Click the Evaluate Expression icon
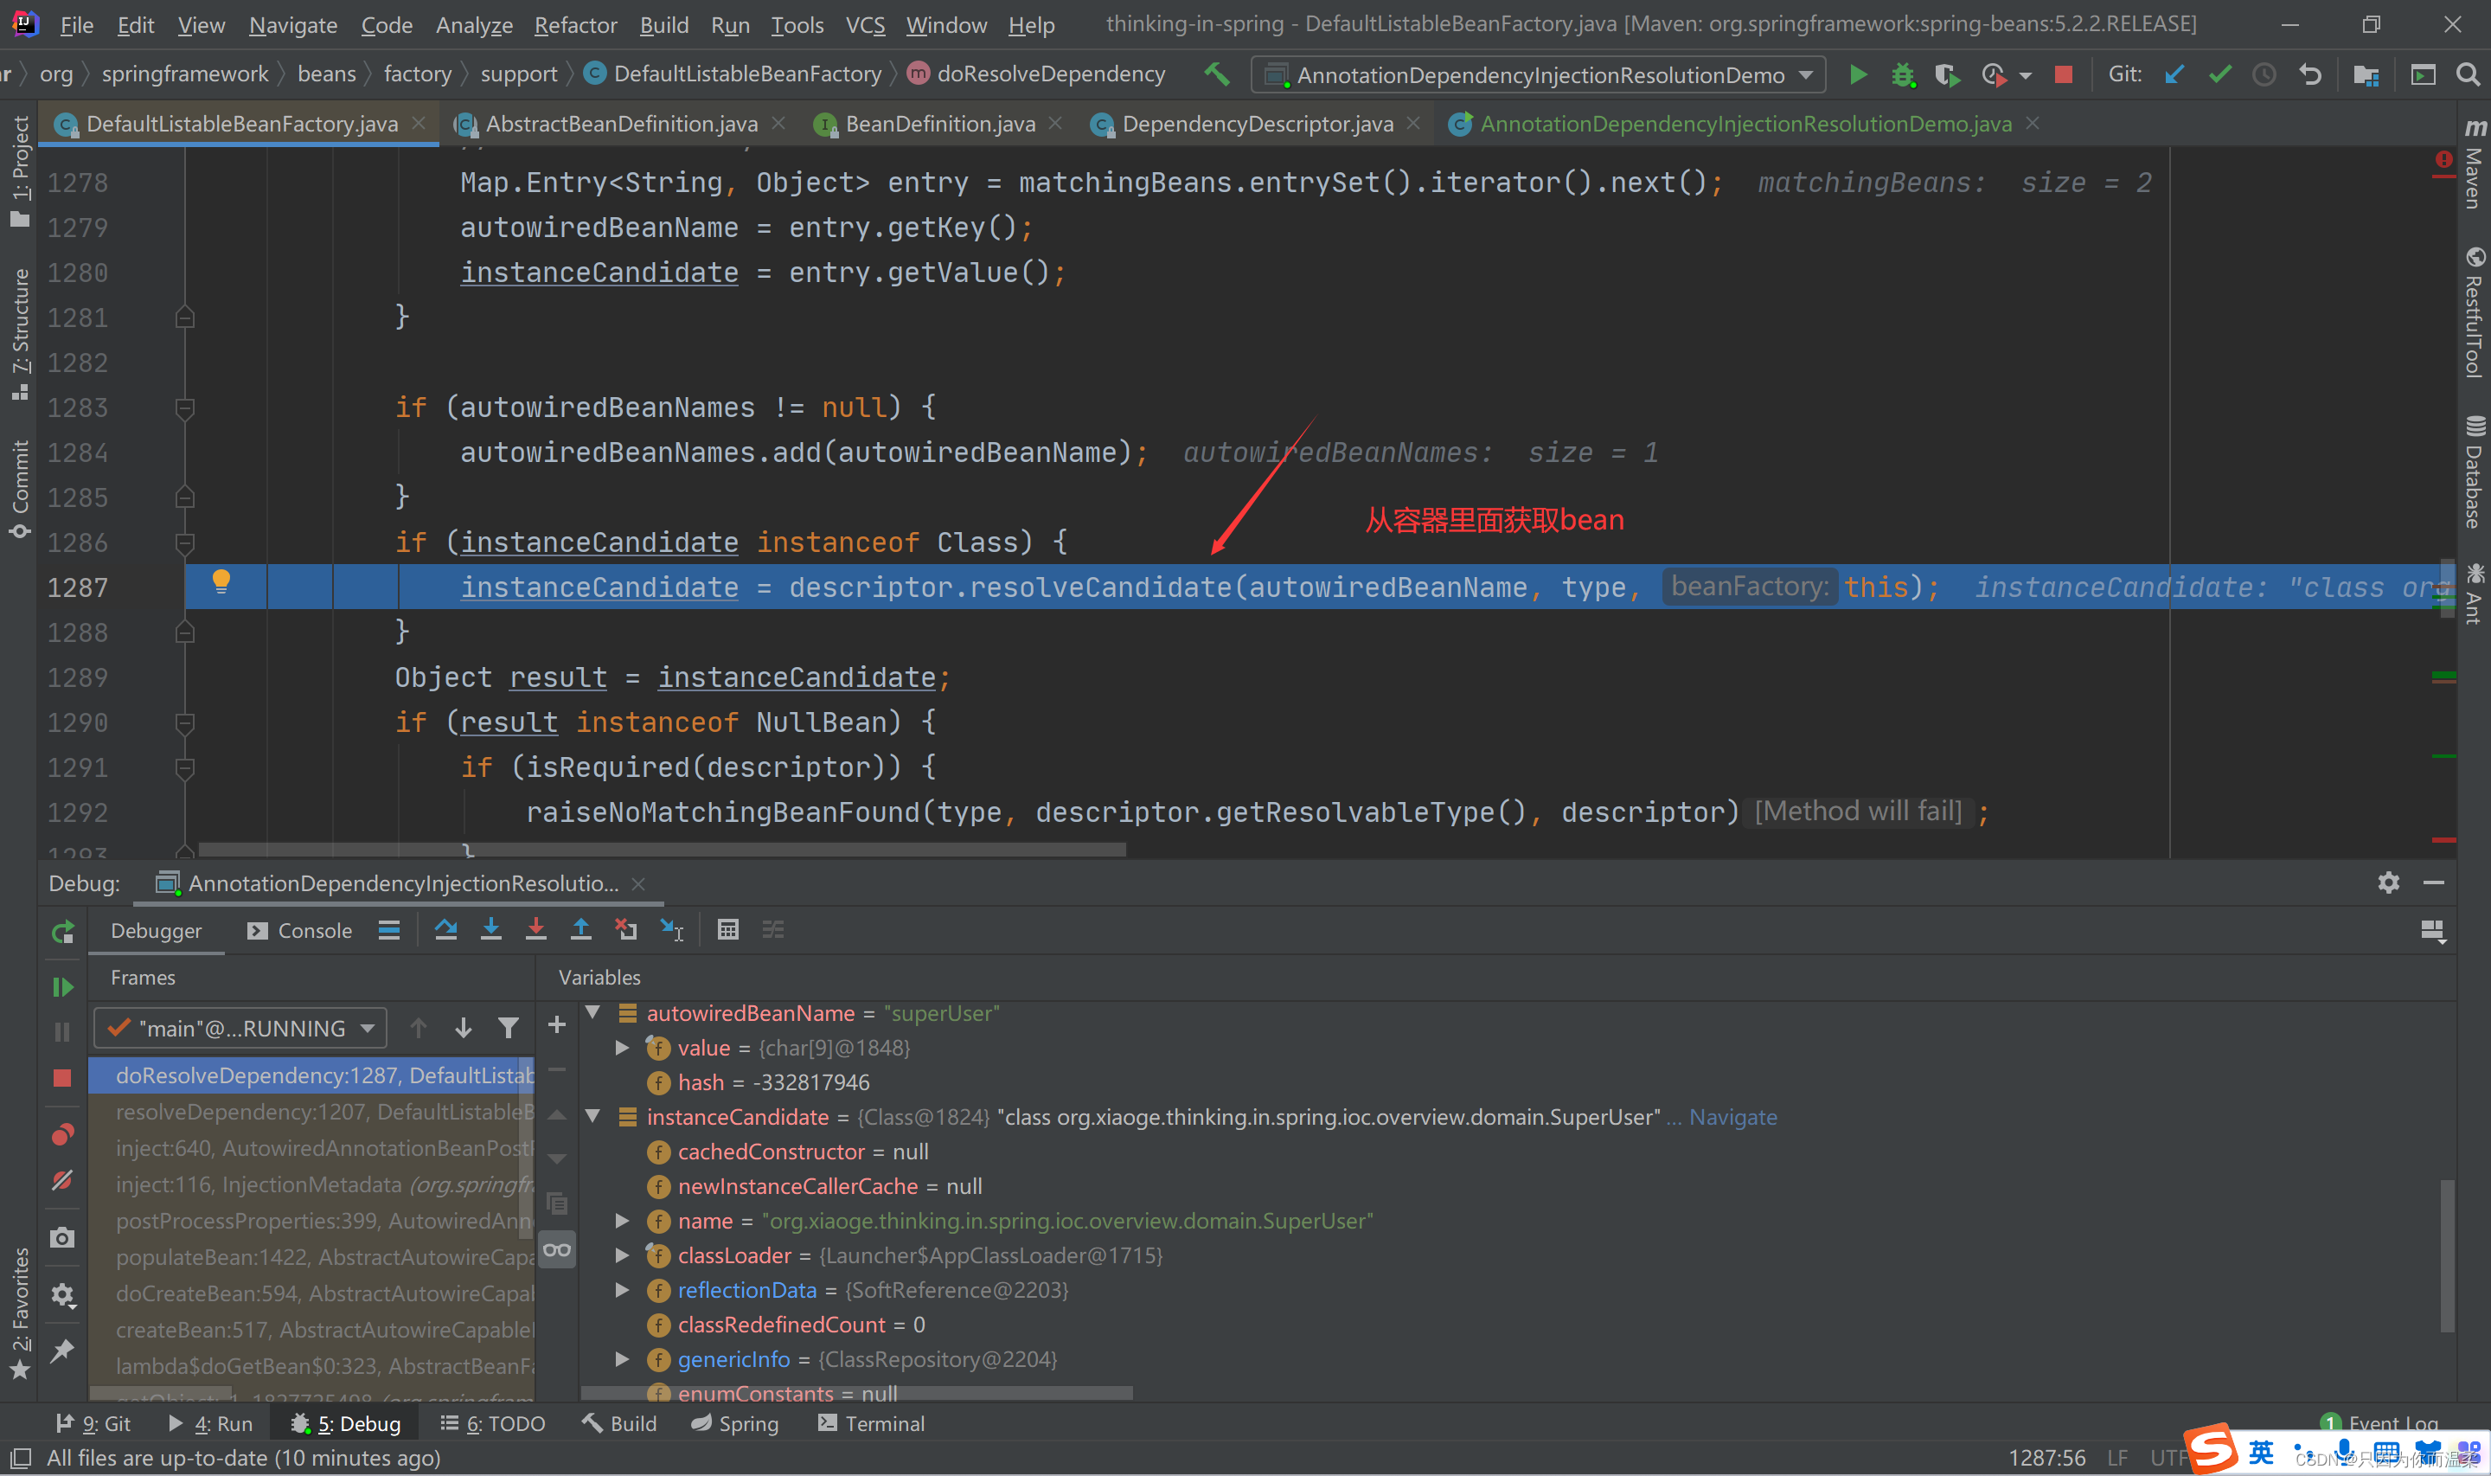Screen dimensions: 2491x1476 pyautogui.click(x=729, y=927)
